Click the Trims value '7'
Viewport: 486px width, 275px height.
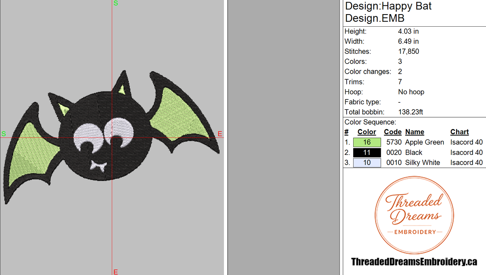tap(400, 82)
